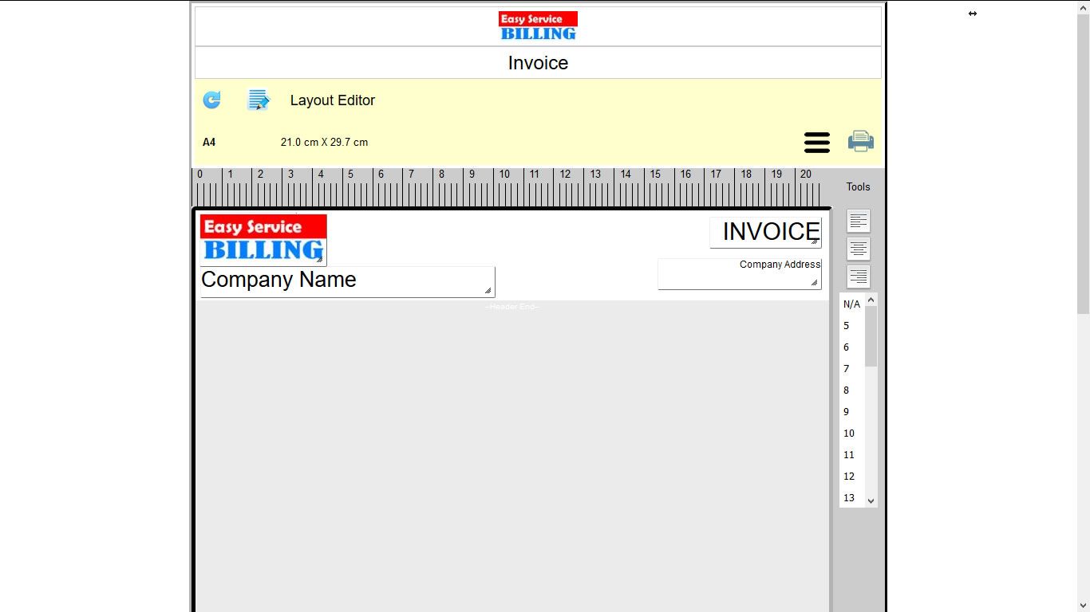Click the Company Address box resize handle
The image size is (1090, 612).
coord(815,283)
